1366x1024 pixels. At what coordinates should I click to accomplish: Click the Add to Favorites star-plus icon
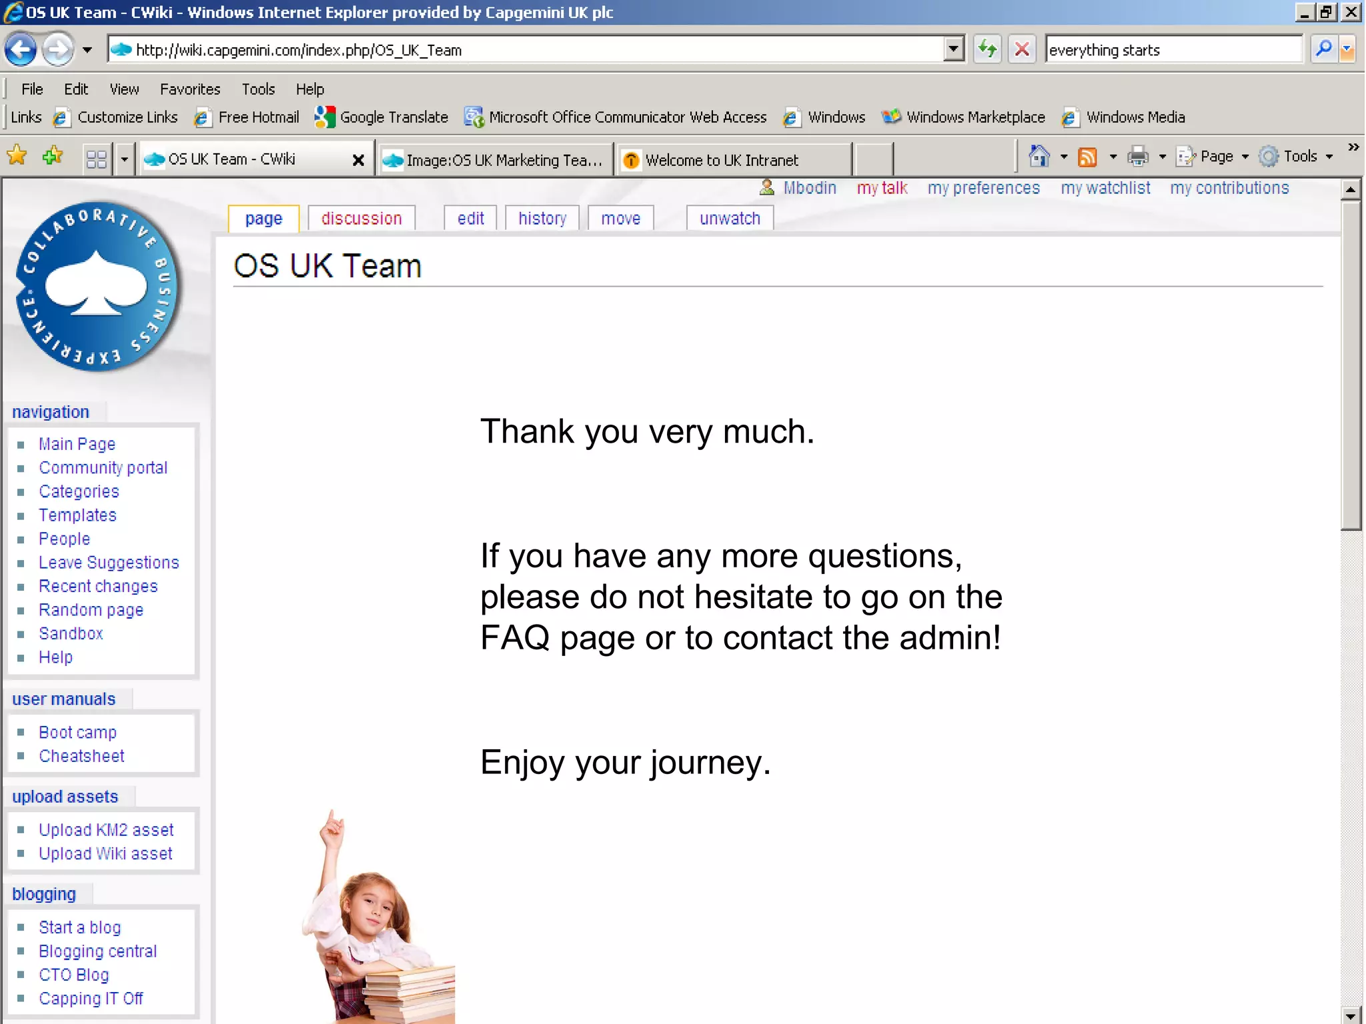tap(52, 156)
